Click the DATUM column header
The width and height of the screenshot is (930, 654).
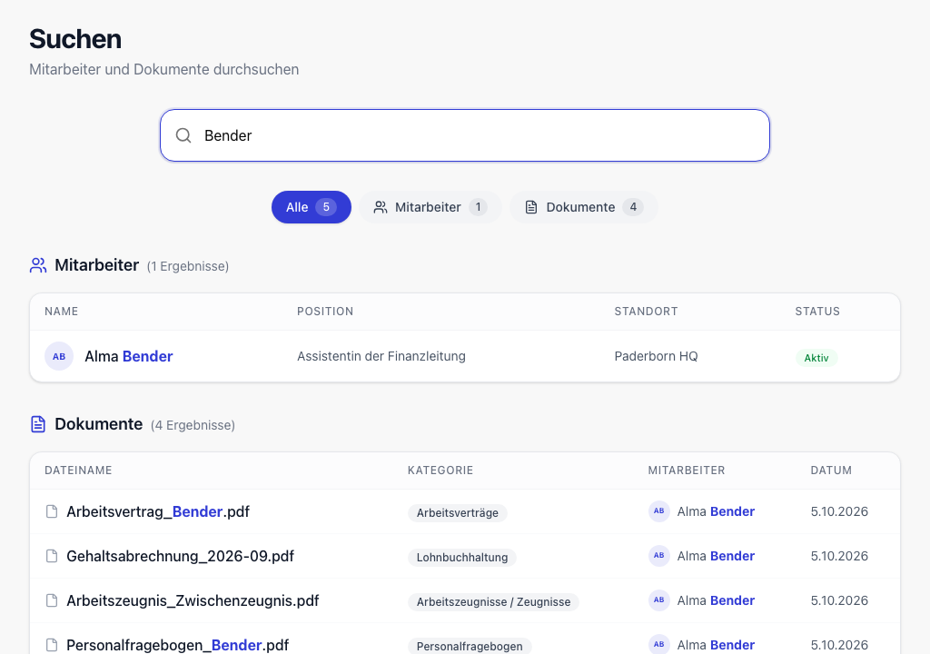click(831, 471)
